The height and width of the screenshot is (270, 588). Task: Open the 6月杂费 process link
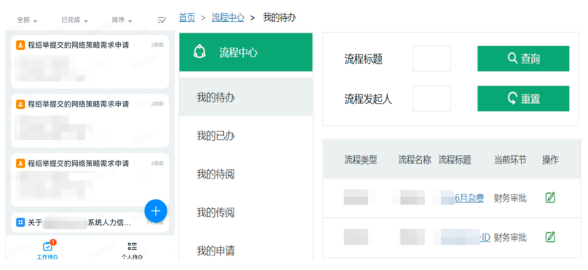(x=469, y=198)
